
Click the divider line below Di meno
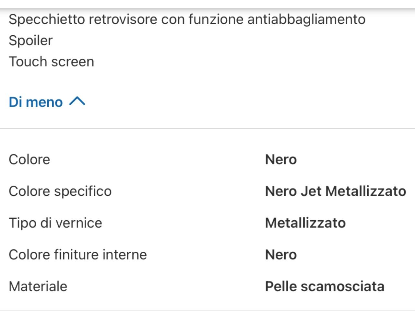[207, 129]
